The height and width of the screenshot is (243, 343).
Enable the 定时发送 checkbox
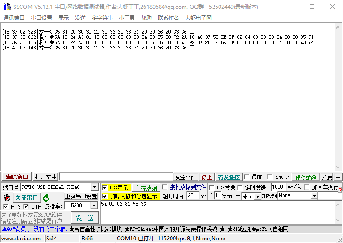(240, 187)
